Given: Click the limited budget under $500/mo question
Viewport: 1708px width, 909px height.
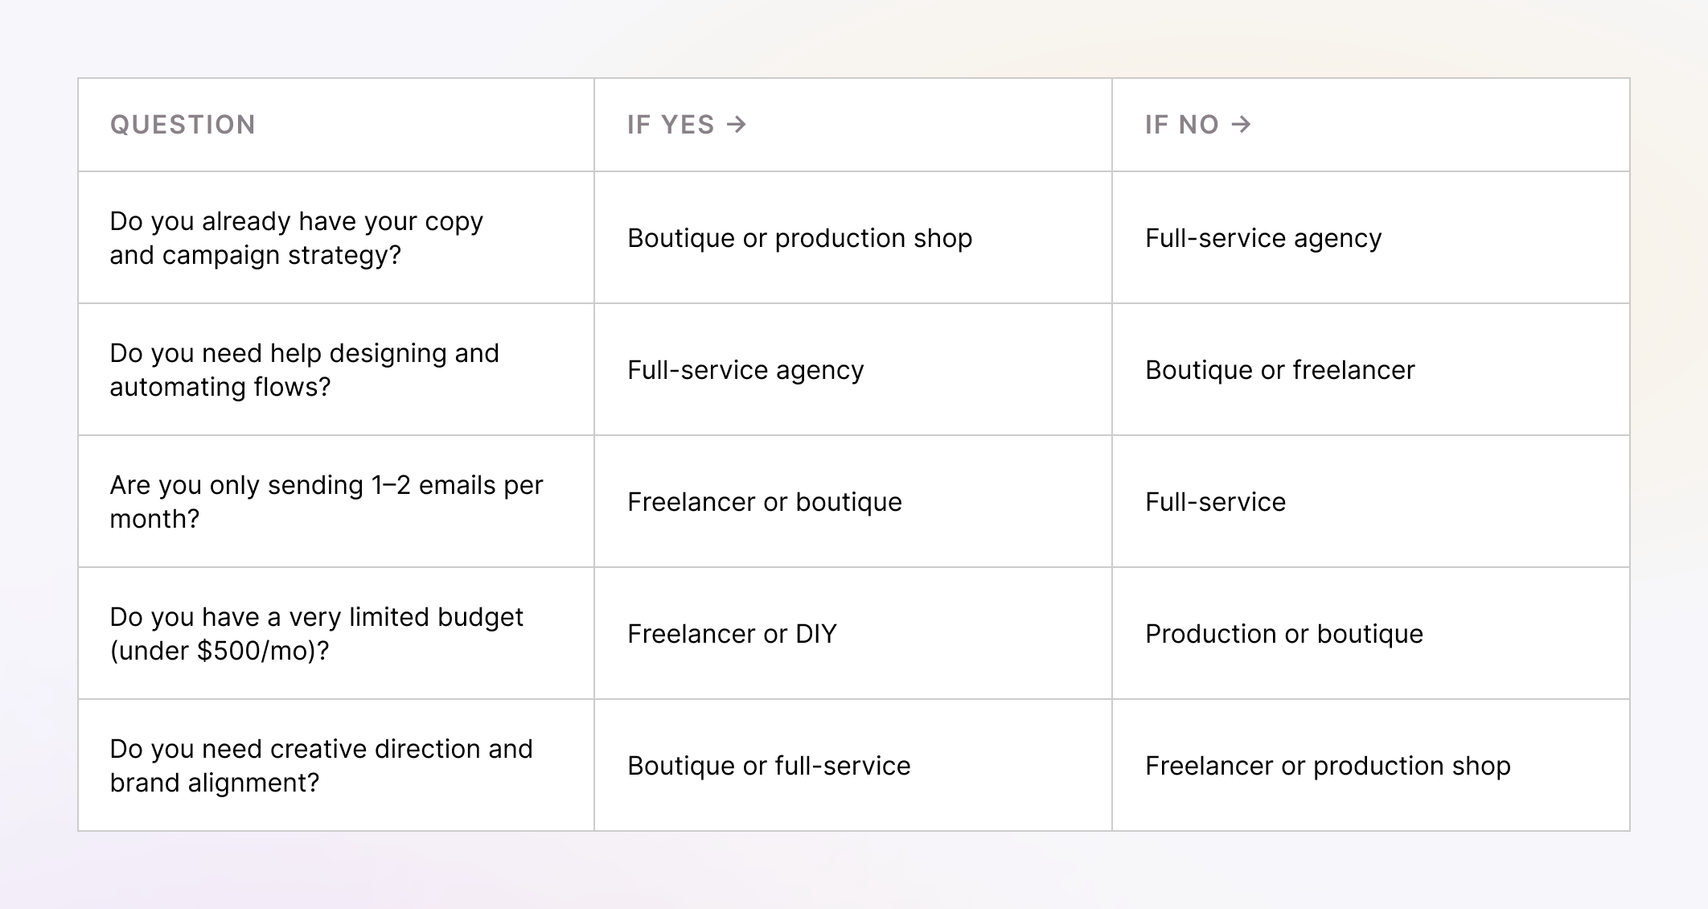Looking at the screenshot, I should [317, 634].
